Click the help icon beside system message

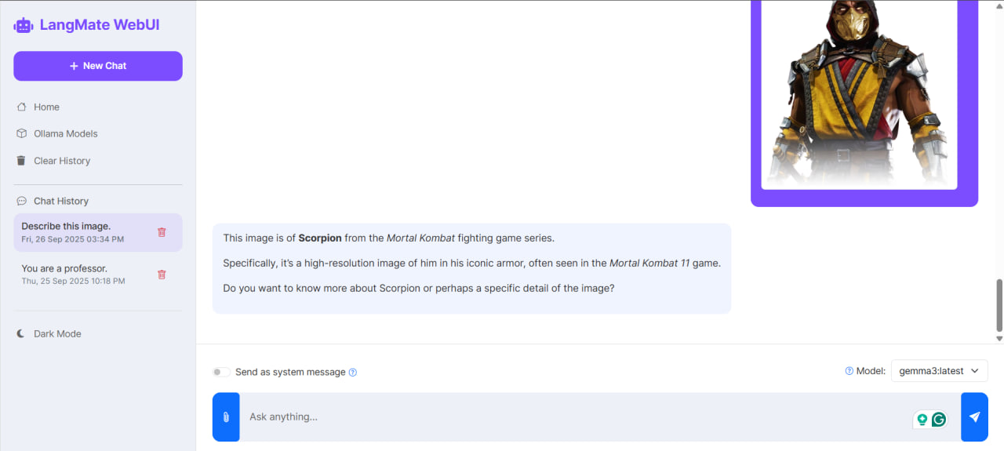(353, 373)
